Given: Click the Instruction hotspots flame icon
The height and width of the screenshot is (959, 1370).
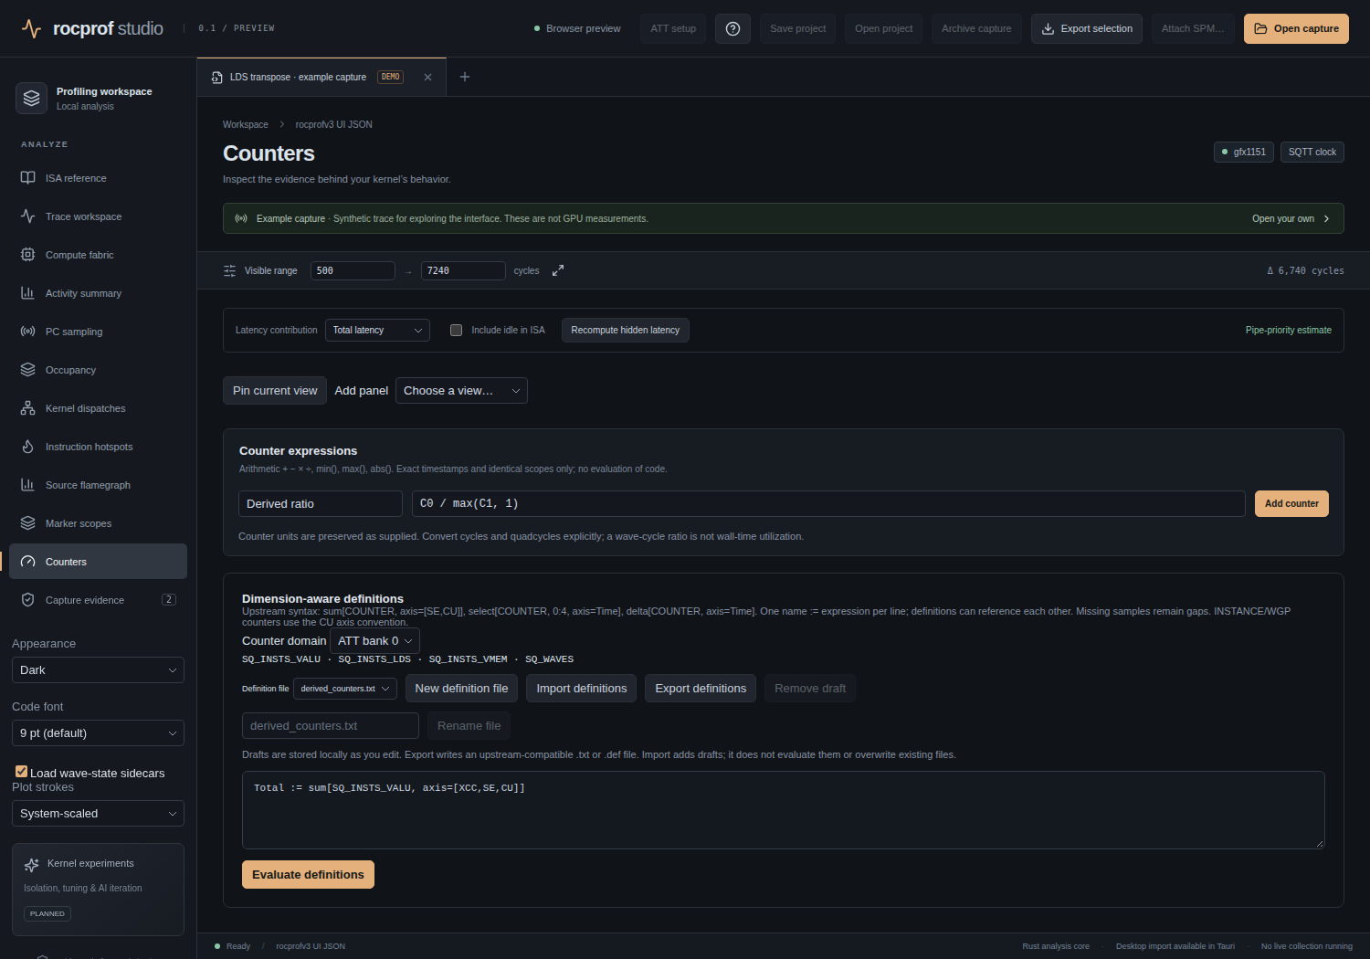Looking at the screenshot, I should coord(28,447).
